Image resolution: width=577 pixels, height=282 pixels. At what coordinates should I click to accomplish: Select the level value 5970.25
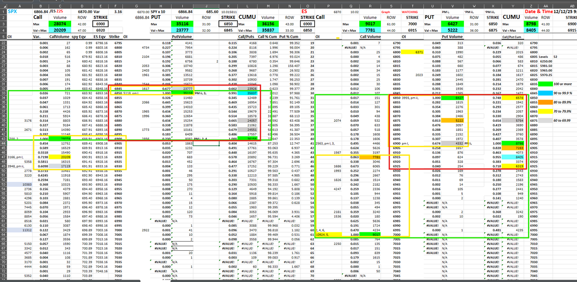tap(546, 76)
